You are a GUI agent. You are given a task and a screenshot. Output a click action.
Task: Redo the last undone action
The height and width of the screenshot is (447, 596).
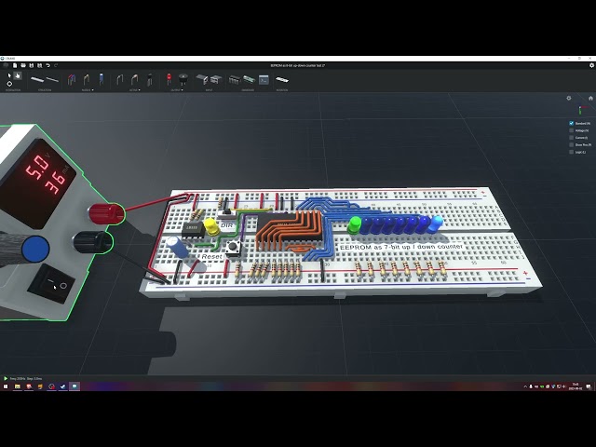[x=56, y=65]
